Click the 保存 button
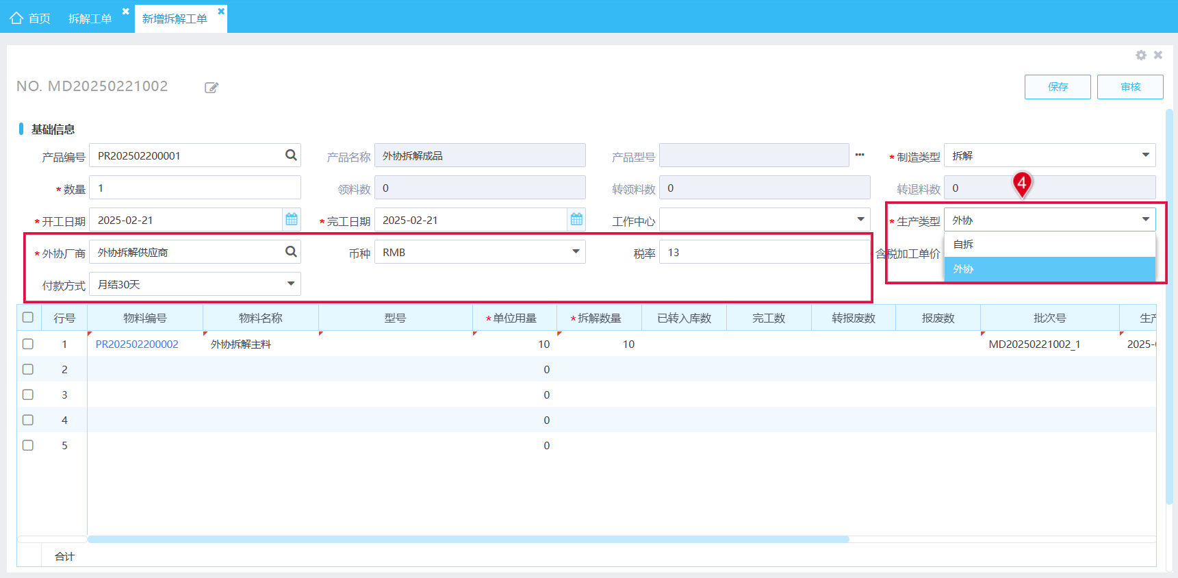This screenshot has height=578, width=1178. pyautogui.click(x=1058, y=87)
